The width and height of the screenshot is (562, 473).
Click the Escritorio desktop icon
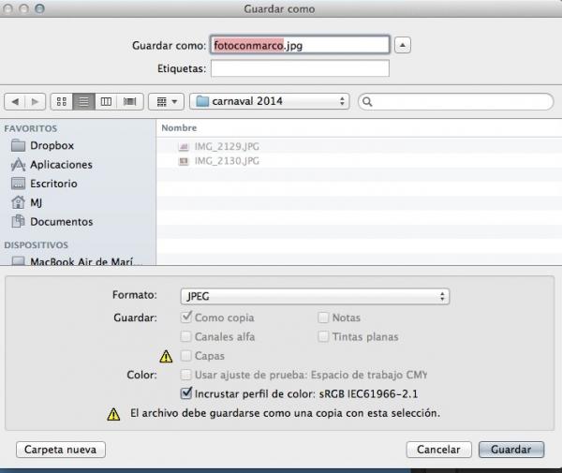tap(19, 184)
